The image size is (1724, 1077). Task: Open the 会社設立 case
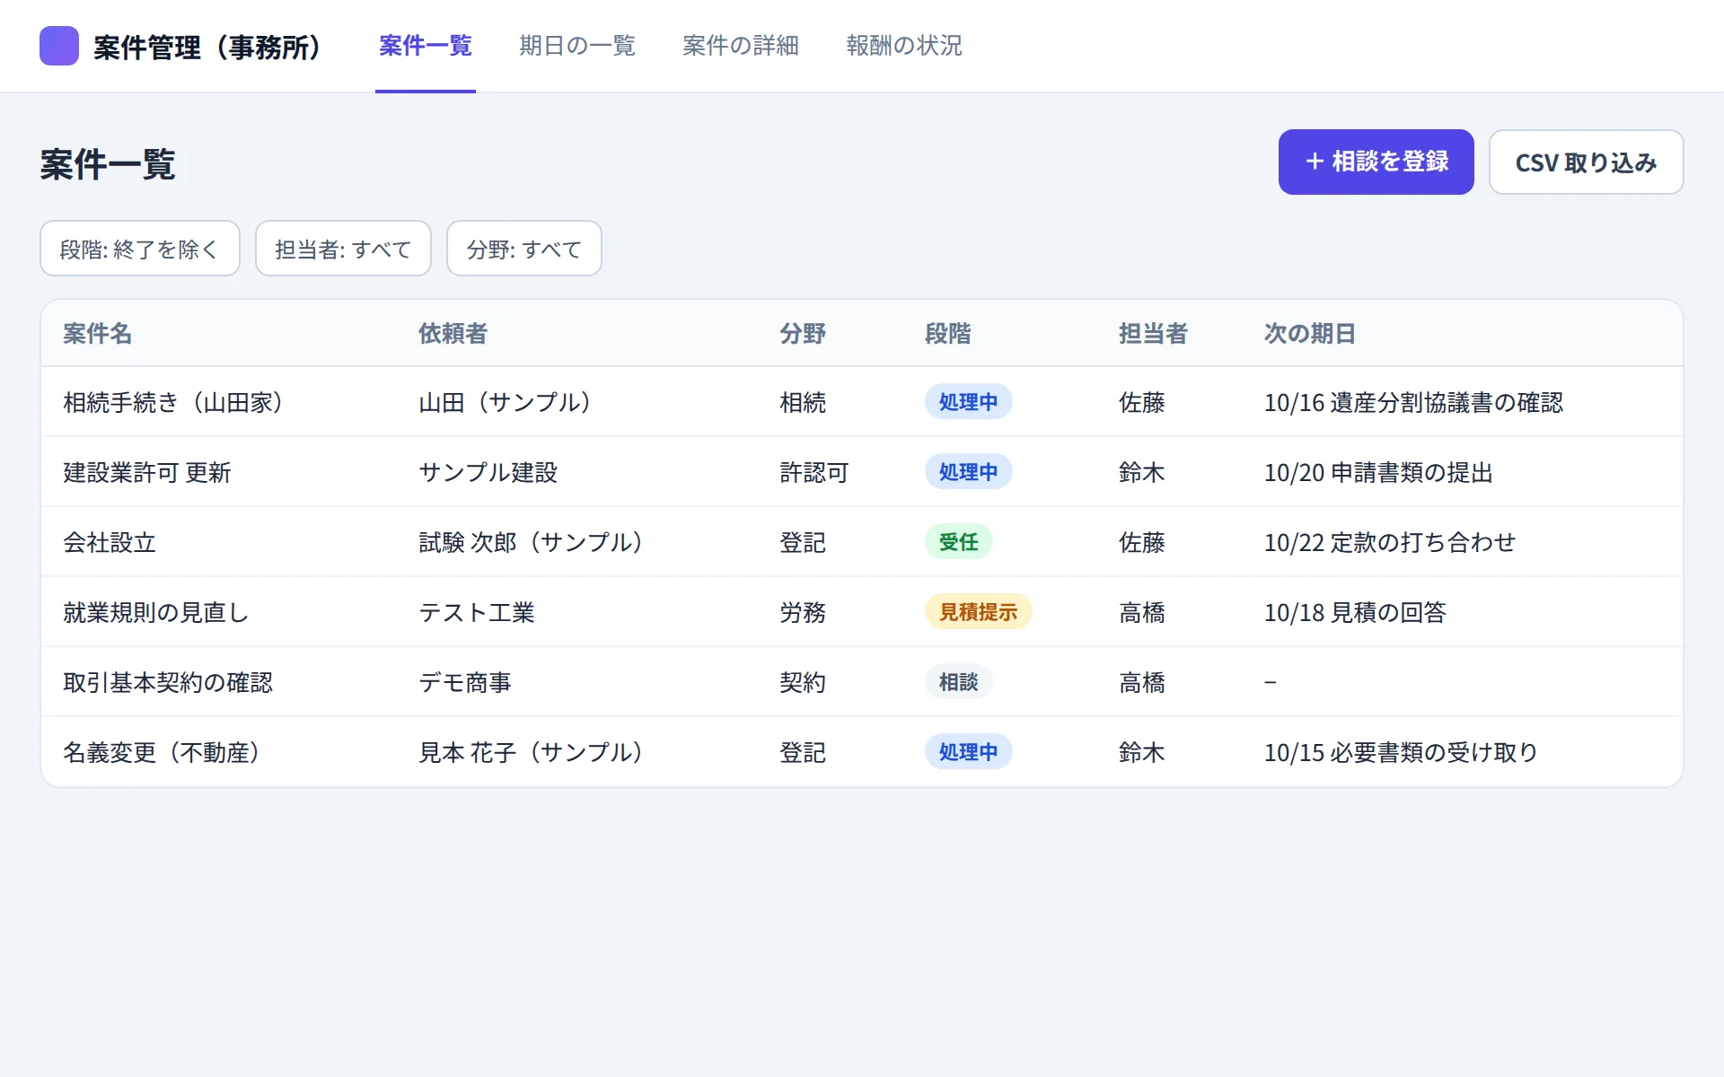(110, 542)
